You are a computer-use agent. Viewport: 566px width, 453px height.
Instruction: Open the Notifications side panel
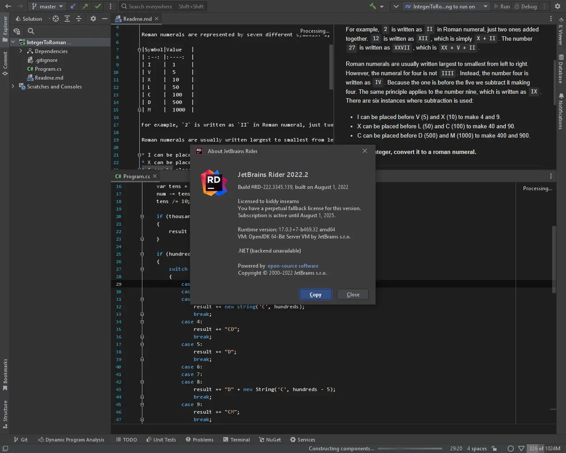tap(561, 111)
